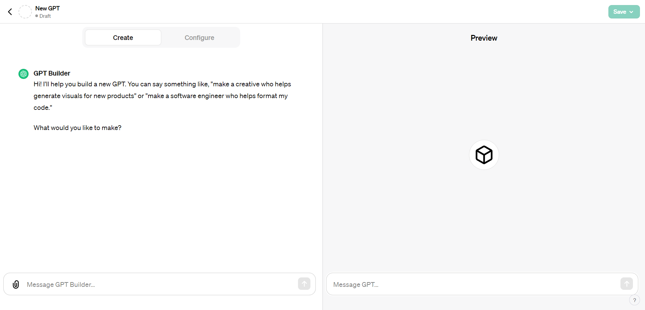Switch to the Create tab
Viewport: 645px width, 310px height.
tap(123, 38)
